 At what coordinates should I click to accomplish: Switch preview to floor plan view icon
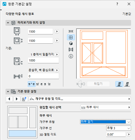(71, 31)
